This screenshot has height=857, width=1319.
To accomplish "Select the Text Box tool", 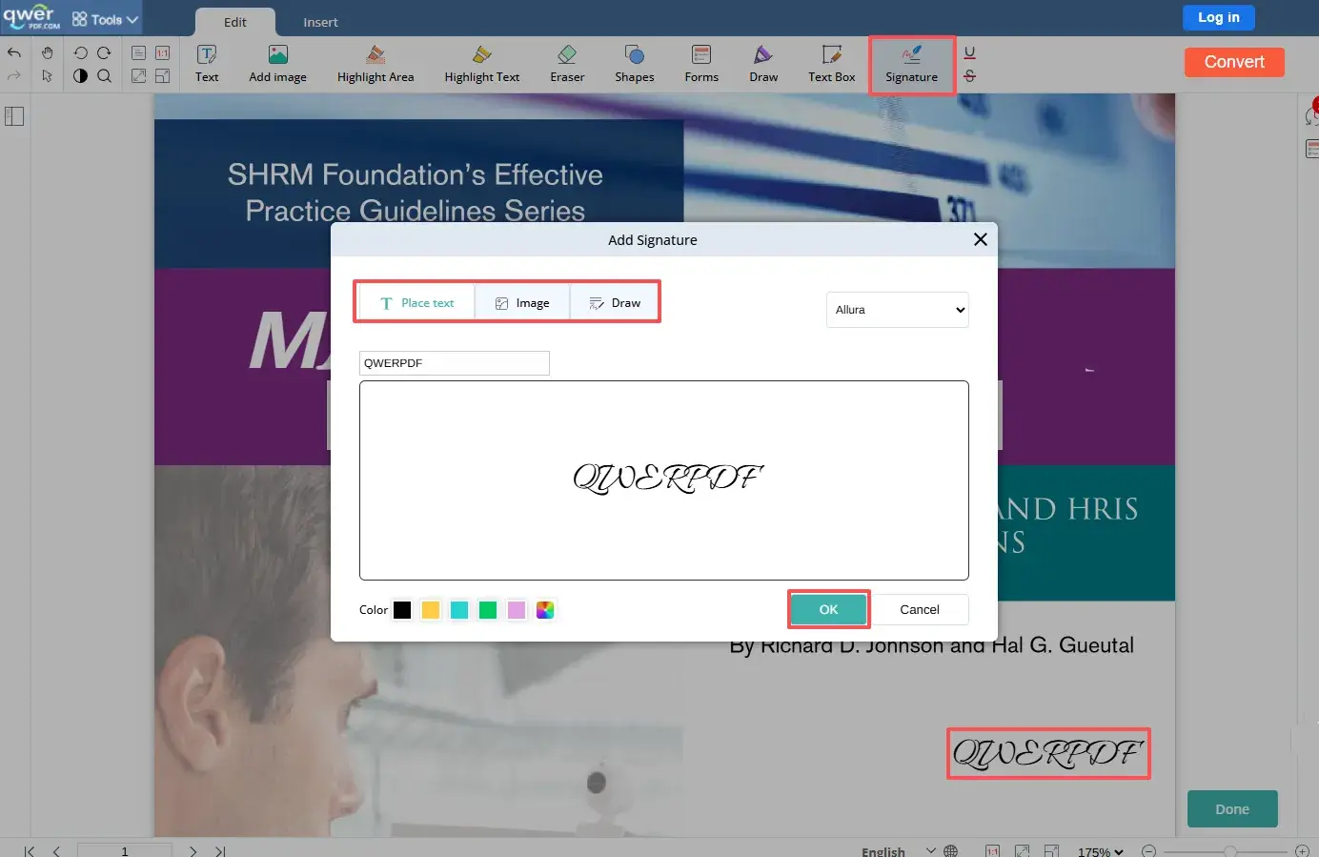I will pos(832,65).
